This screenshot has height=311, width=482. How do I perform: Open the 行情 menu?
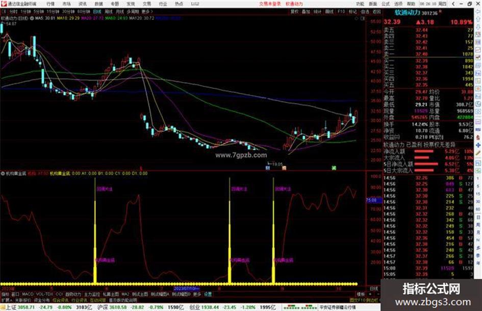pyautogui.click(x=50, y=4)
